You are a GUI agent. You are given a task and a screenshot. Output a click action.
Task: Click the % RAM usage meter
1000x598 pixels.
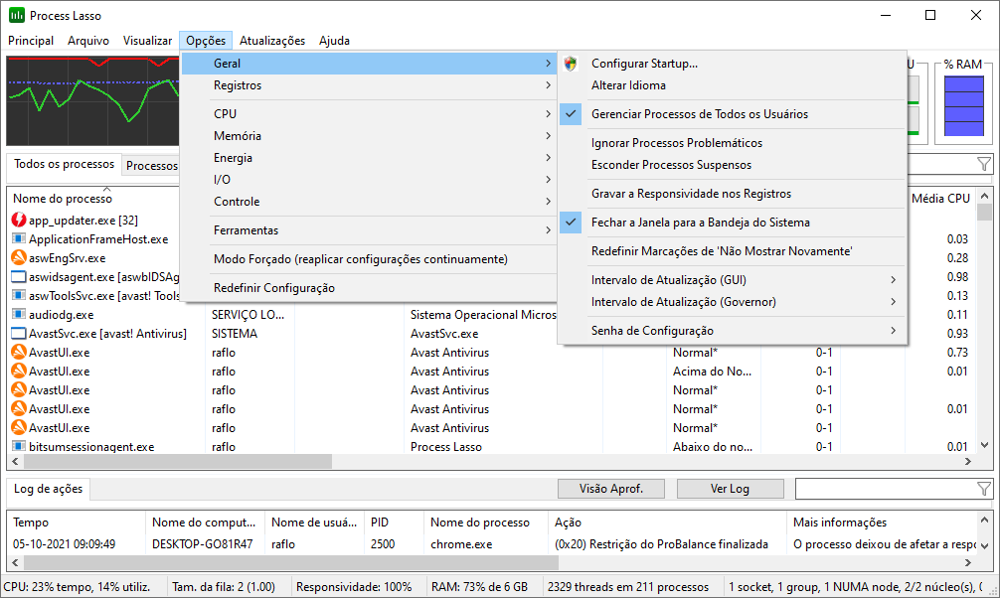click(x=963, y=106)
